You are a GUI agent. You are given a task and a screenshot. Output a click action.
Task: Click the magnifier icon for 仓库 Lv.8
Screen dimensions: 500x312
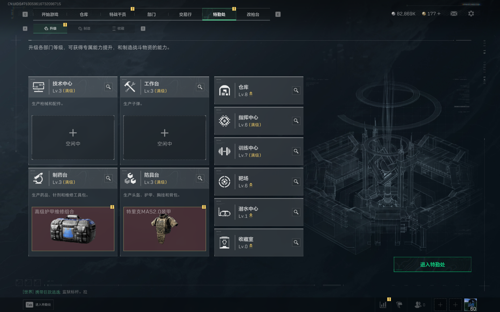[296, 90]
